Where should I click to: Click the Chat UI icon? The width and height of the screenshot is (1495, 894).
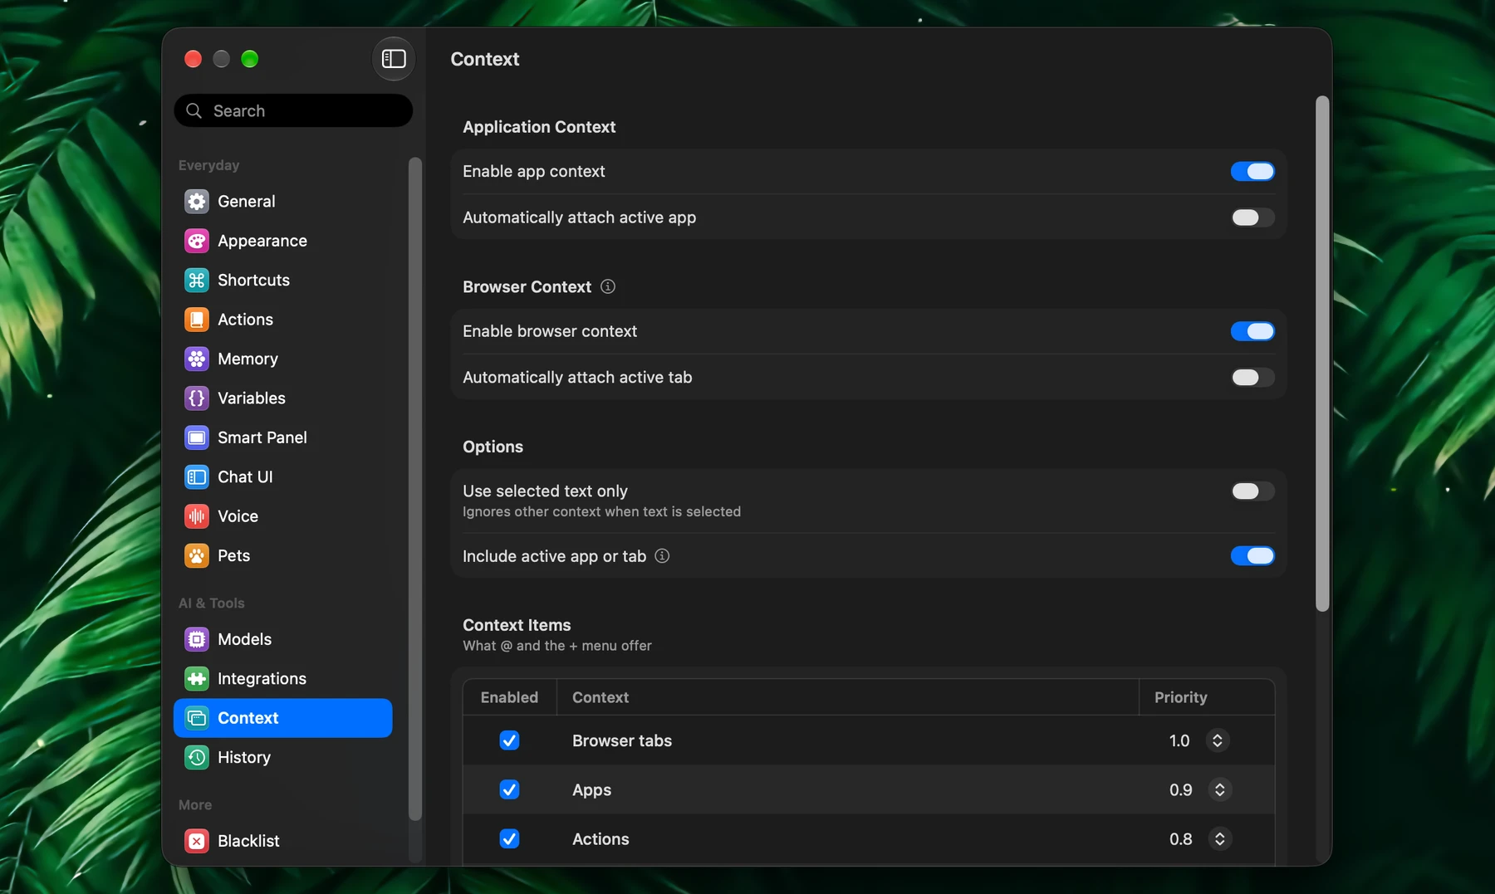coord(197,476)
